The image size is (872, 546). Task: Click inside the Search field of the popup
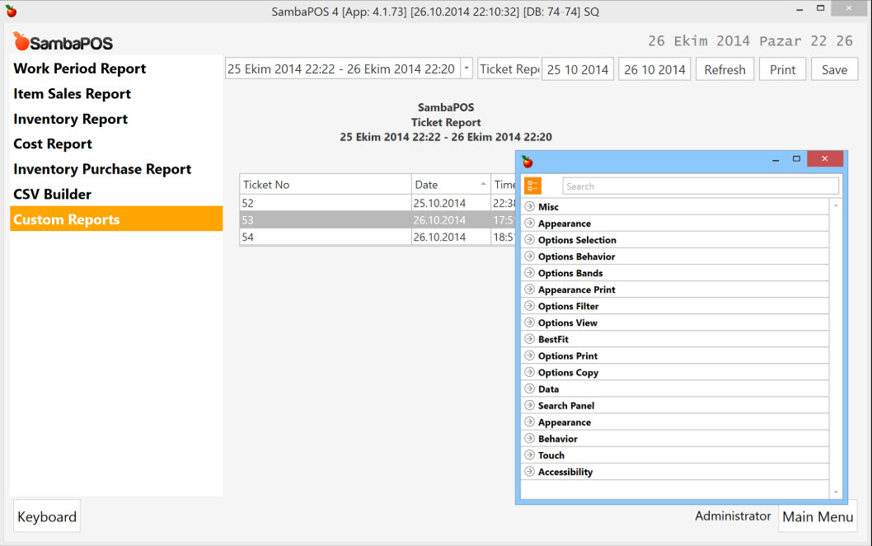701,186
